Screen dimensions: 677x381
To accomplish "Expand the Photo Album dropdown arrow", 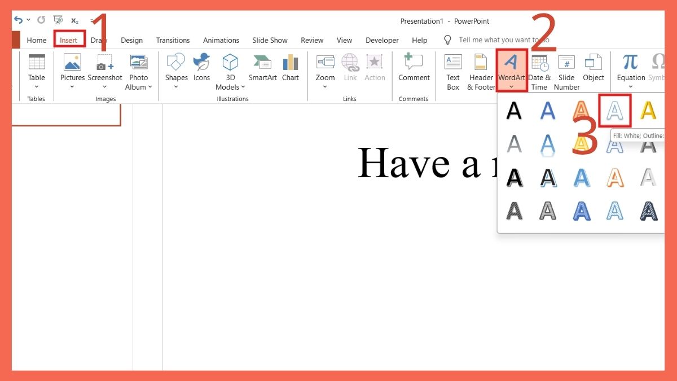I will [150, 87].
